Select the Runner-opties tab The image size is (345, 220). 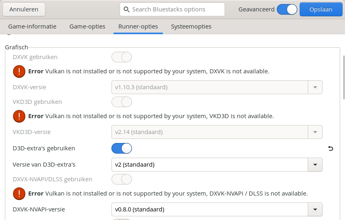138,26
